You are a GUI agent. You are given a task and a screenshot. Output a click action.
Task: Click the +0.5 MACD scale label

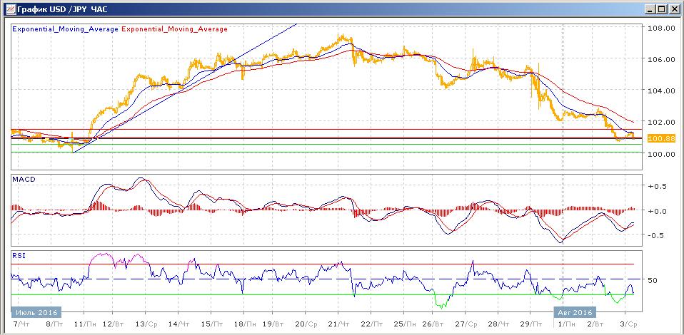pyautogui.click(x=657, y=186)
